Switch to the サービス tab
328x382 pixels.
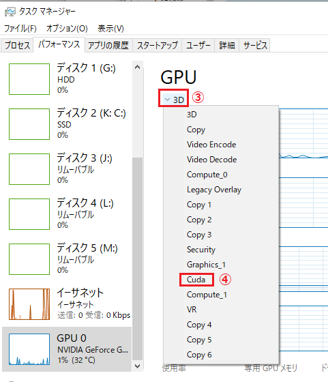coord(255,45)
